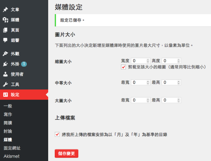Viewport: 211px width, 161px height.
Task: Go to 固定網址 settings submenu
Action: tap(12, 148)
